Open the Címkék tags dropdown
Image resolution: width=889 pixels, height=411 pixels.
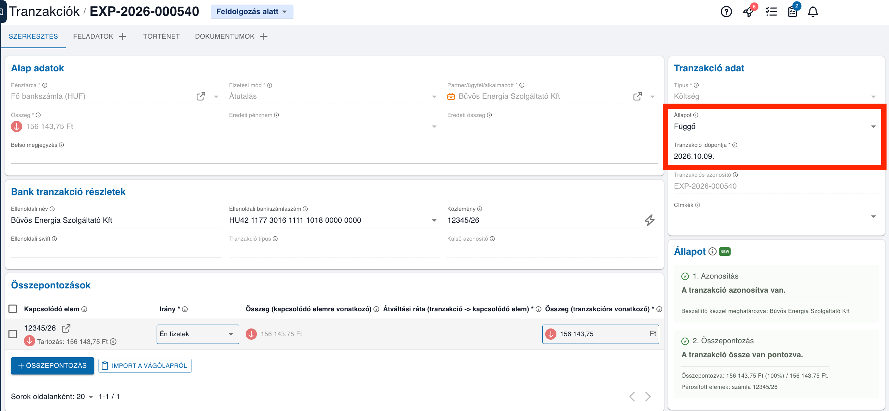click(x=776, y=216)
